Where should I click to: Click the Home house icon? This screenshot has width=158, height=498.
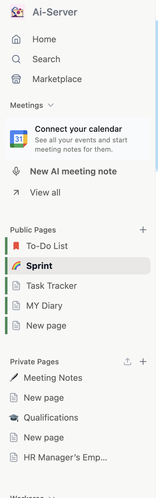[x=16, y=39]
